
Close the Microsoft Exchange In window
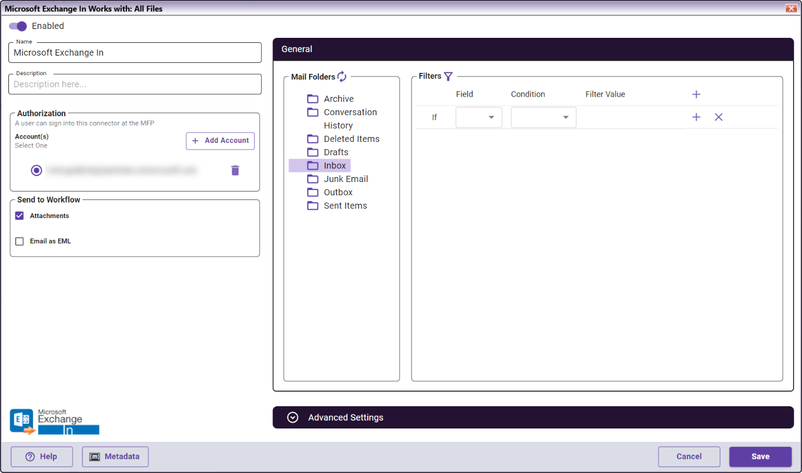point(791,8)
